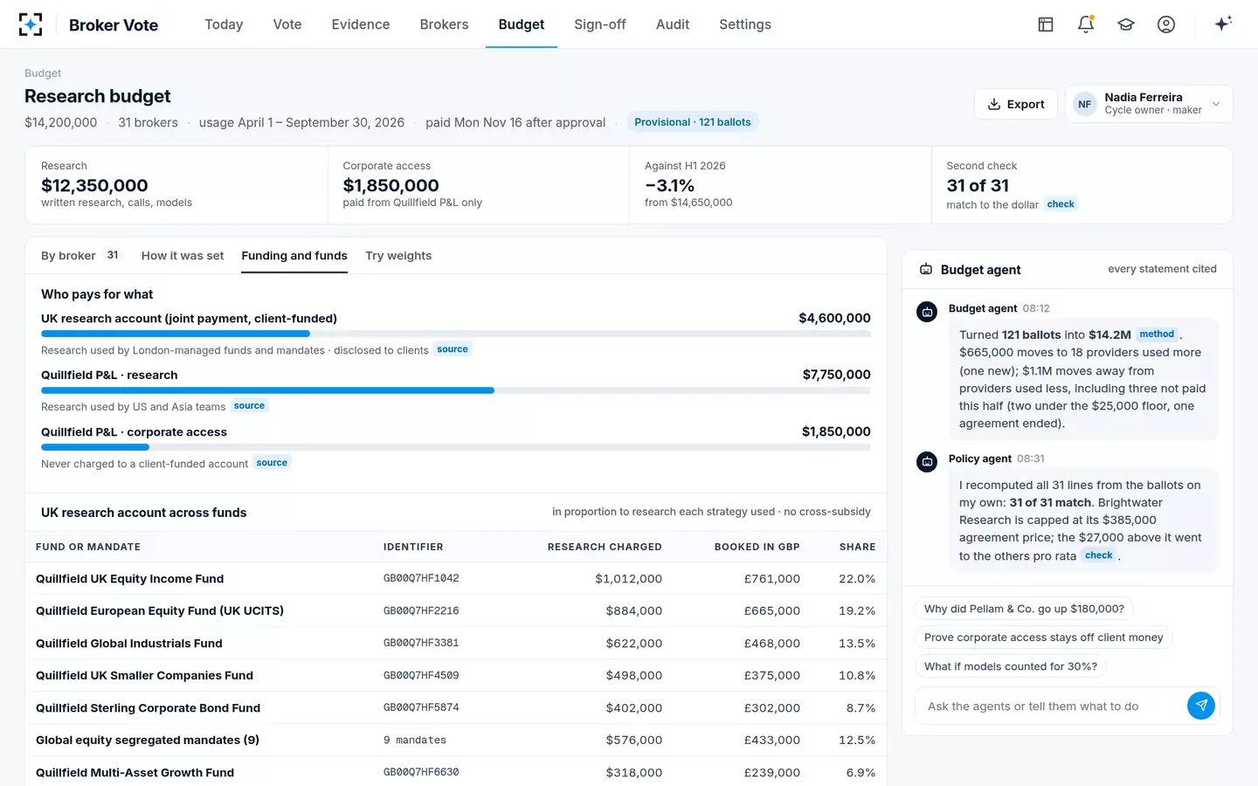This screenshot has height=786, width=1258.
Task: Open the layout panel icon in header
Action: pos(1046,24)
